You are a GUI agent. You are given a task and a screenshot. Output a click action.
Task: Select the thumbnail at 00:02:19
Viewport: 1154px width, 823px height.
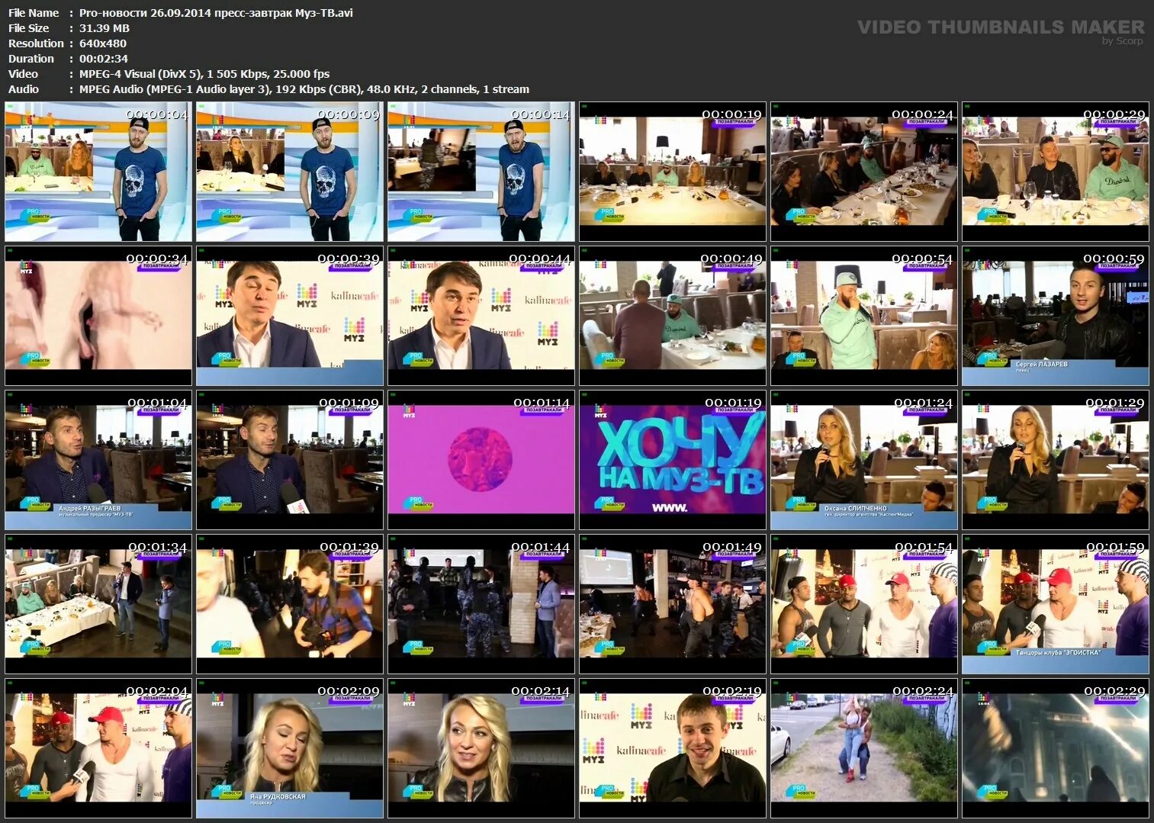click(x=673, y=748)
